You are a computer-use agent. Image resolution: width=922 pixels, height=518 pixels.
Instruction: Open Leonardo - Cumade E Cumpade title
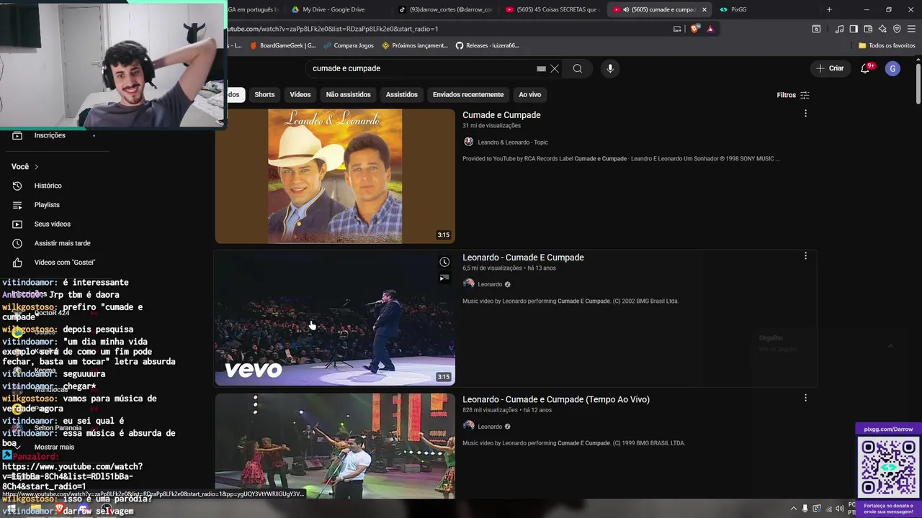523,258
